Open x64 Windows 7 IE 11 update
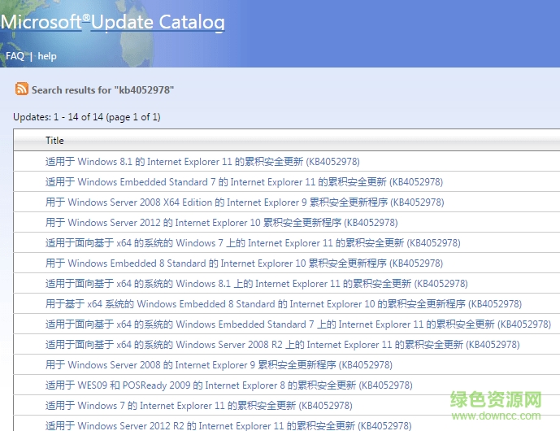This screenshot has height=431, width=560. tap(253, 243)
